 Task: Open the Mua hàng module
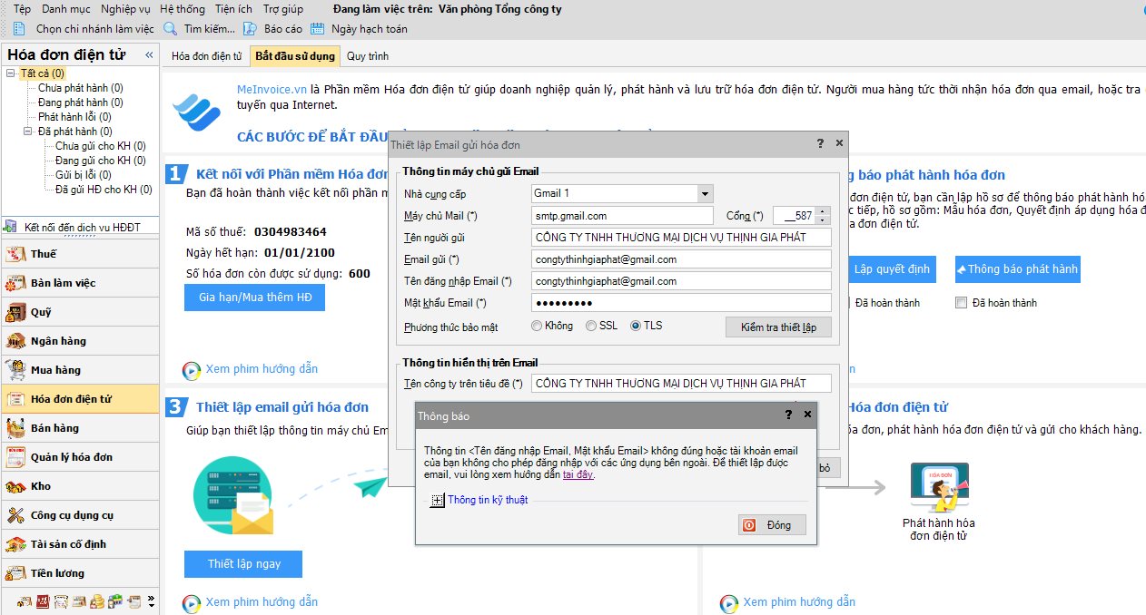pyautogui.click(x=80, y=370)
